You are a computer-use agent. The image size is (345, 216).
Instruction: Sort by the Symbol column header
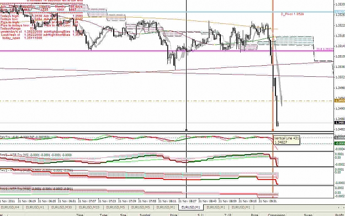click(x=145, y=215)
